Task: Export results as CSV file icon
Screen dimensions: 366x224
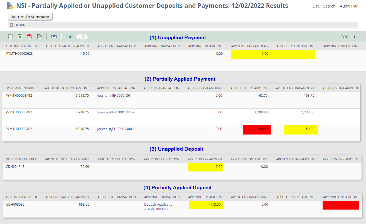Action: tap(10, 37)
